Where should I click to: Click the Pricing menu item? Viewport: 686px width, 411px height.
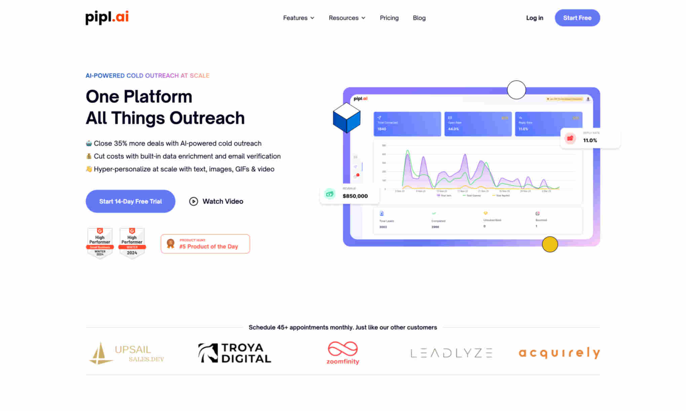coord(389,17)
